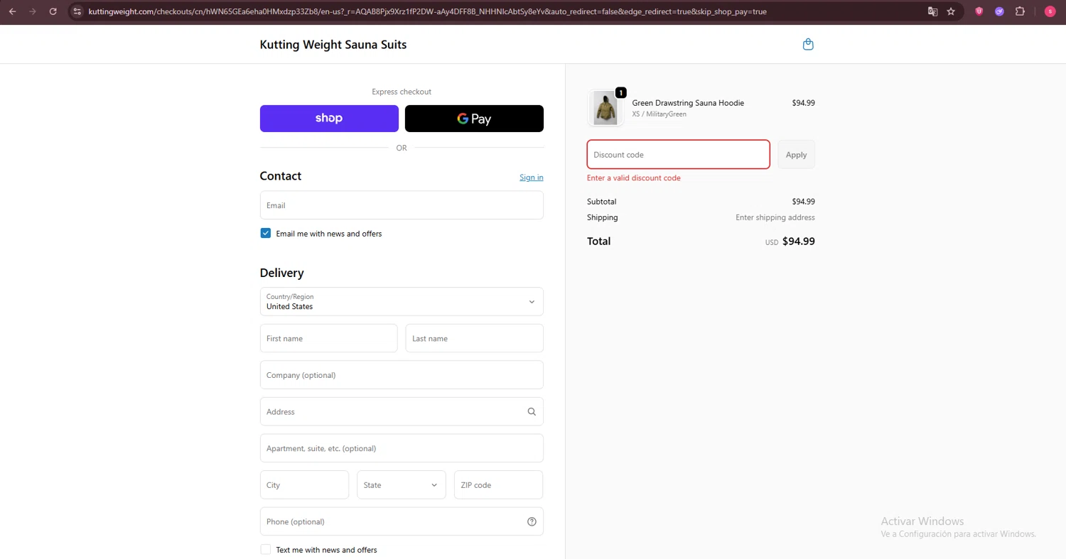Screen dimensions: 1066x559
Task: Click the translate page icon
Action: [x=932, y=11]
